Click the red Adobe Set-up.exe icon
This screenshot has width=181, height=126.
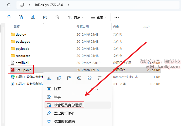click(x=12, y=70)
